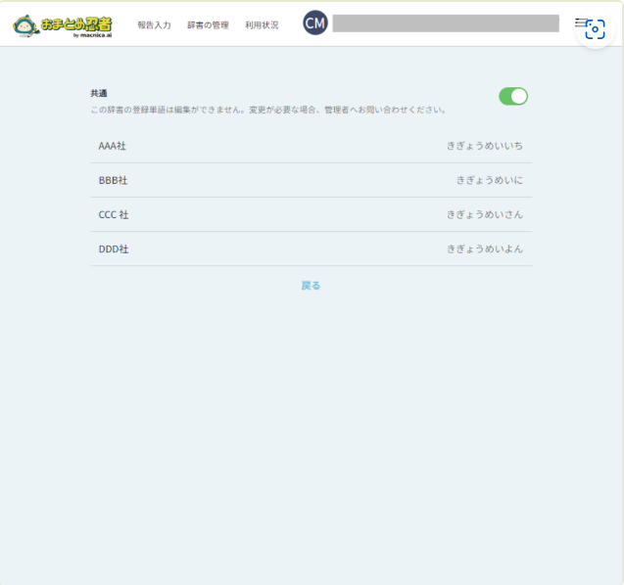Click the 戻る link
The width and height of the screenshot is (624, 585).
point(311,286)
